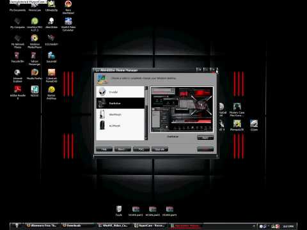Open the HC200.part2 archive icon
Screen dimensions: 307x230
click(x=153, y=211)
